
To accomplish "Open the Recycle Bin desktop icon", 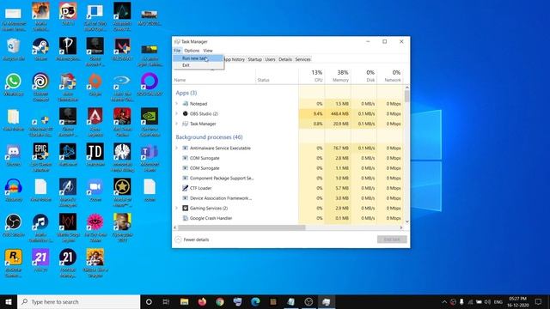I will (x=14, y=50).
